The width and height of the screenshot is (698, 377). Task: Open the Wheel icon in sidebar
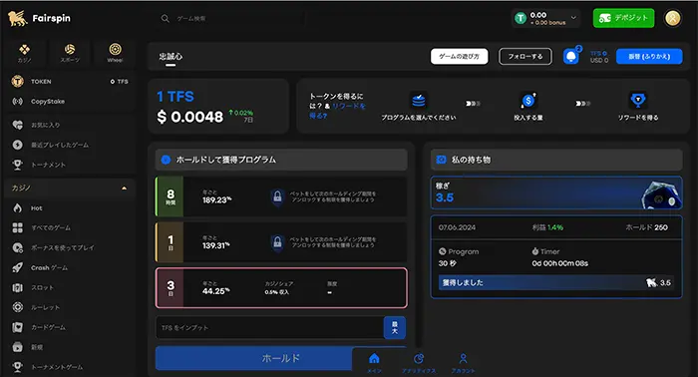(x=115, y=52)
